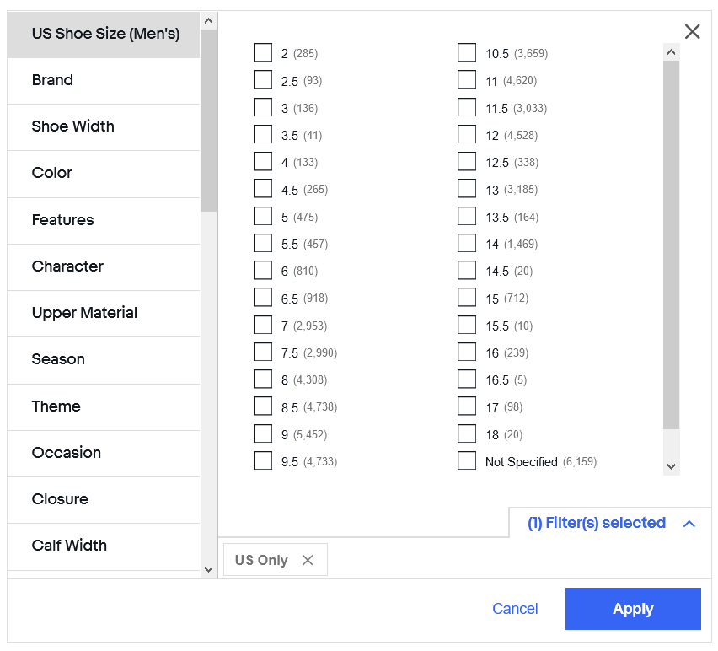Click the size list vertical scrollbar thumb
This screenshot has height=651, width=718.
671,245
